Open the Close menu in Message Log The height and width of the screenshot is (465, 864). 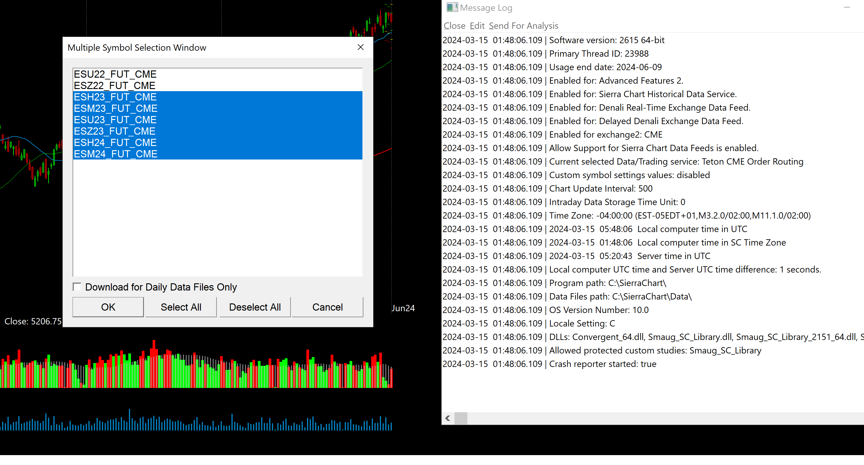click(x=454, y=26)
